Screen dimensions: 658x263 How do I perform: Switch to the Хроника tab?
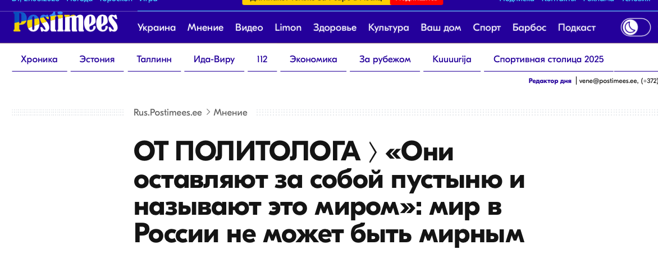click(x=39, y=59)
